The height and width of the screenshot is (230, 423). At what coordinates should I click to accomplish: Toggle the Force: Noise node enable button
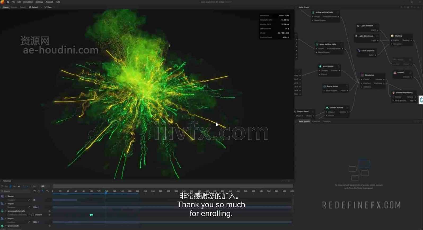click(x=347, y=86)
